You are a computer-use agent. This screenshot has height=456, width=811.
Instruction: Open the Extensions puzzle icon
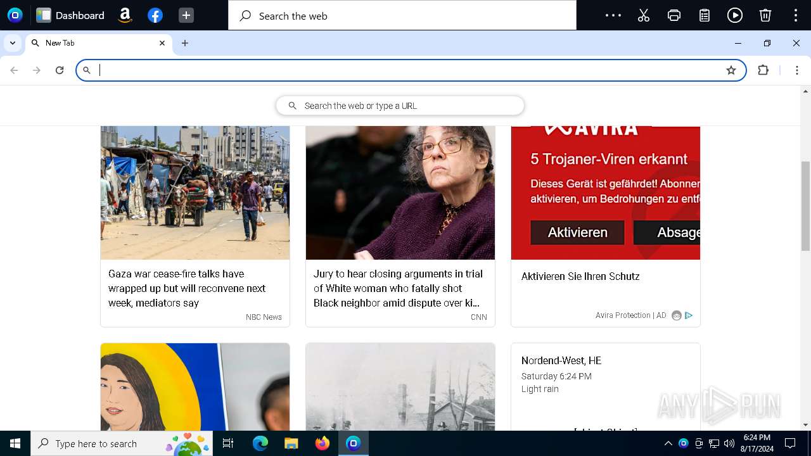pos(763,70)
